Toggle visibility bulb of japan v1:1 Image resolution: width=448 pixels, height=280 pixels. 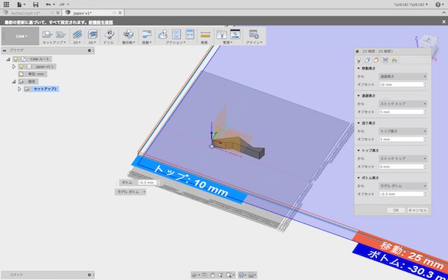[21, 66]
